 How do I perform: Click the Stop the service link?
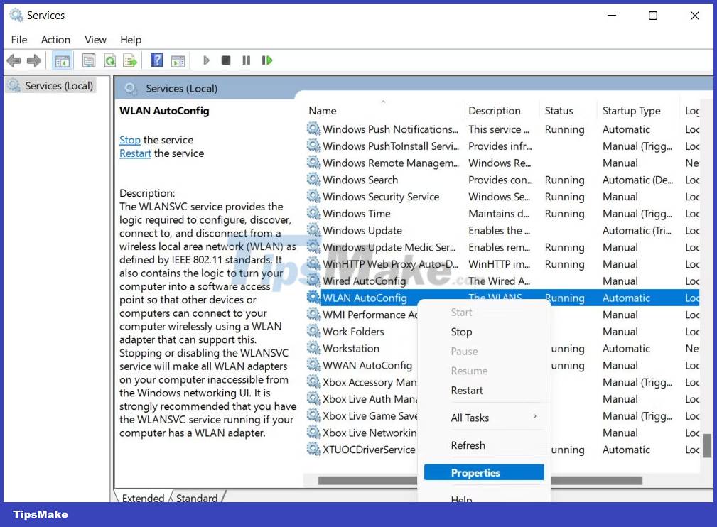(x=130, y=140)
